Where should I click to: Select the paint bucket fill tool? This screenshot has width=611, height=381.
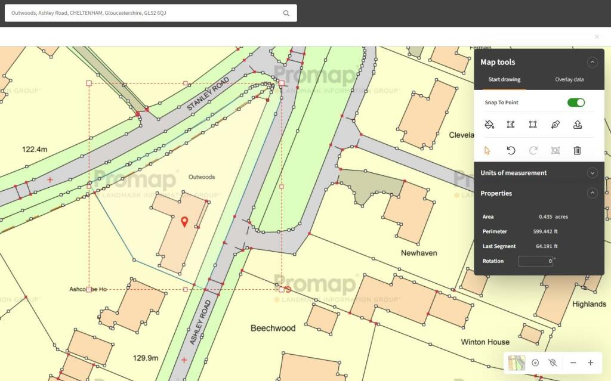(489, 125)
